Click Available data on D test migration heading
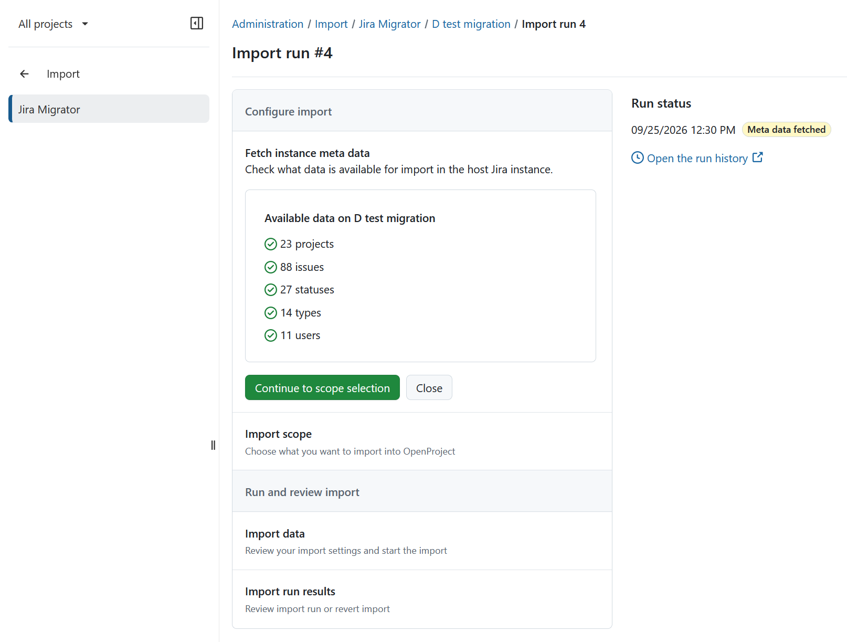 (350, 218)
